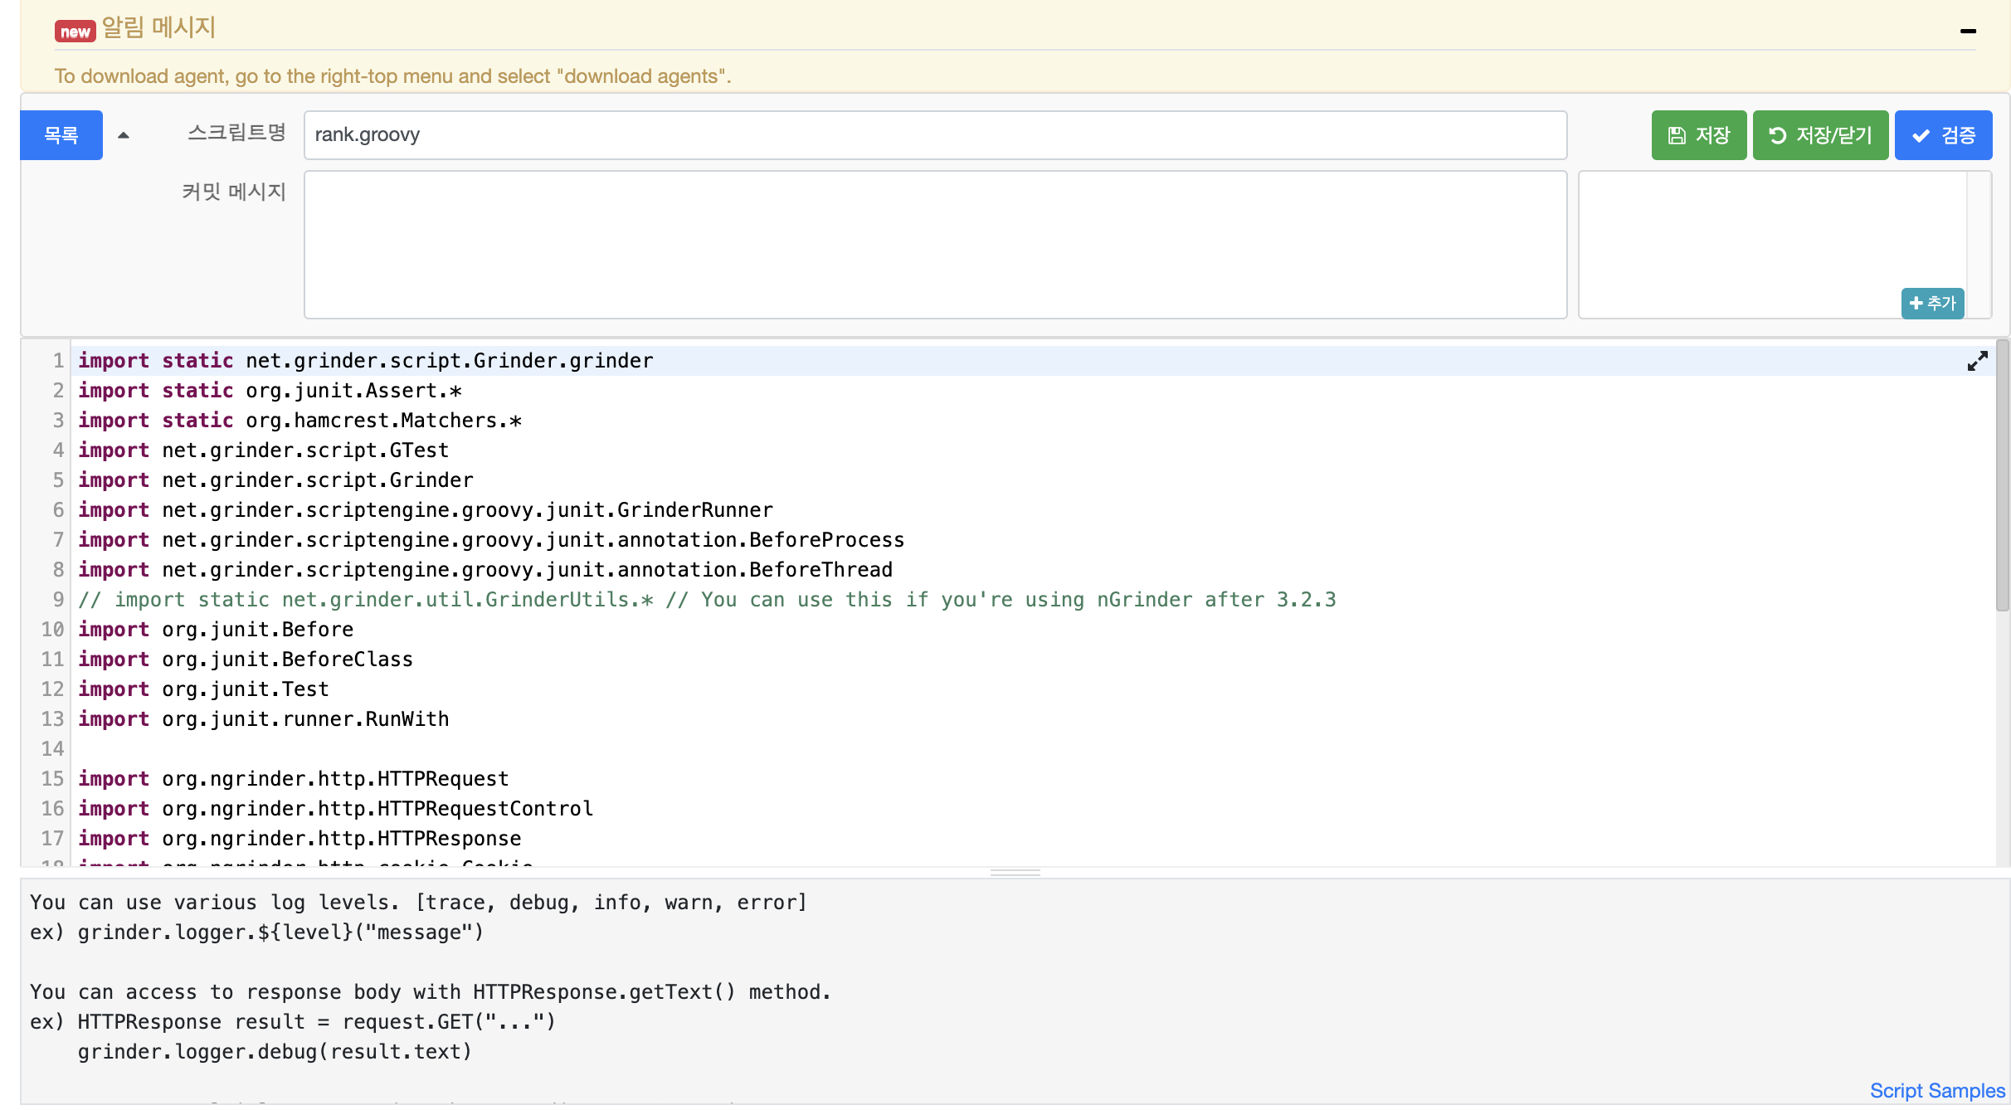Click line number 9 in the gutter
Screen dimensions: 2011x1110
58,600
